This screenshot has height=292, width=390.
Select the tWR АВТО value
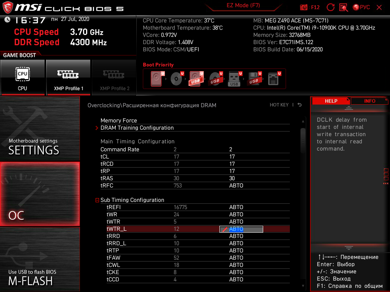coord(236,214)
